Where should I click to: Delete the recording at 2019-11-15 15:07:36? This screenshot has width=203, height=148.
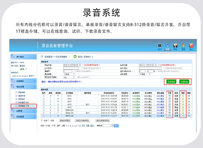(189, 96)
